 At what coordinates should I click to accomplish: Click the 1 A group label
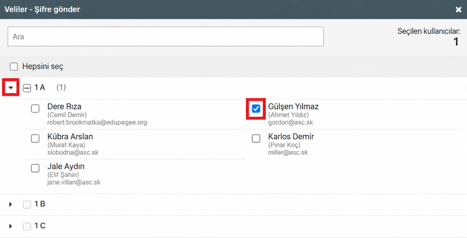click(x=40, y=88)
